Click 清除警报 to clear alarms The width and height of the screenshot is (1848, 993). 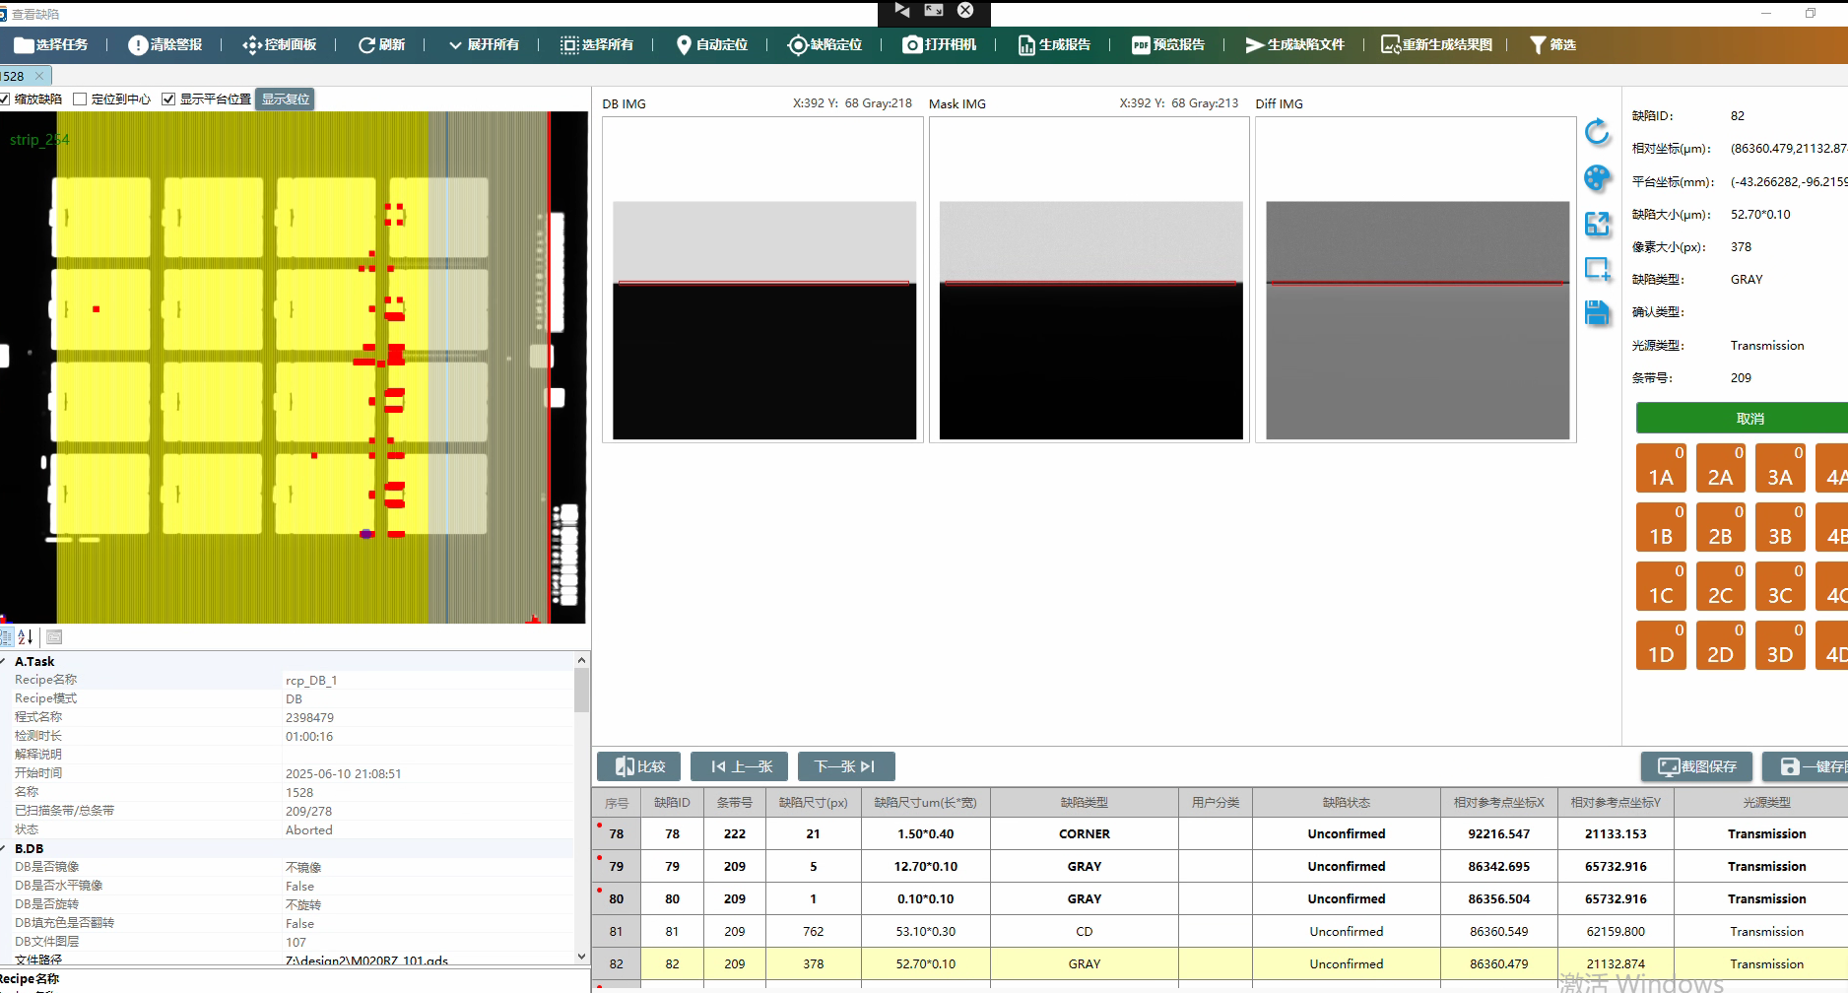pos(165,45)
